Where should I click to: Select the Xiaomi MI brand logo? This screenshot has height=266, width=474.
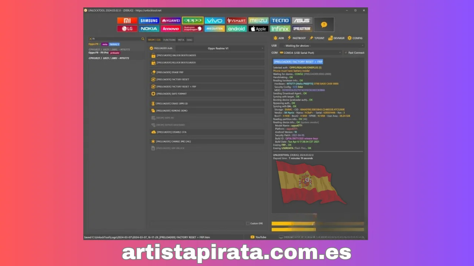pyautogui.click(x=127, y=21)
